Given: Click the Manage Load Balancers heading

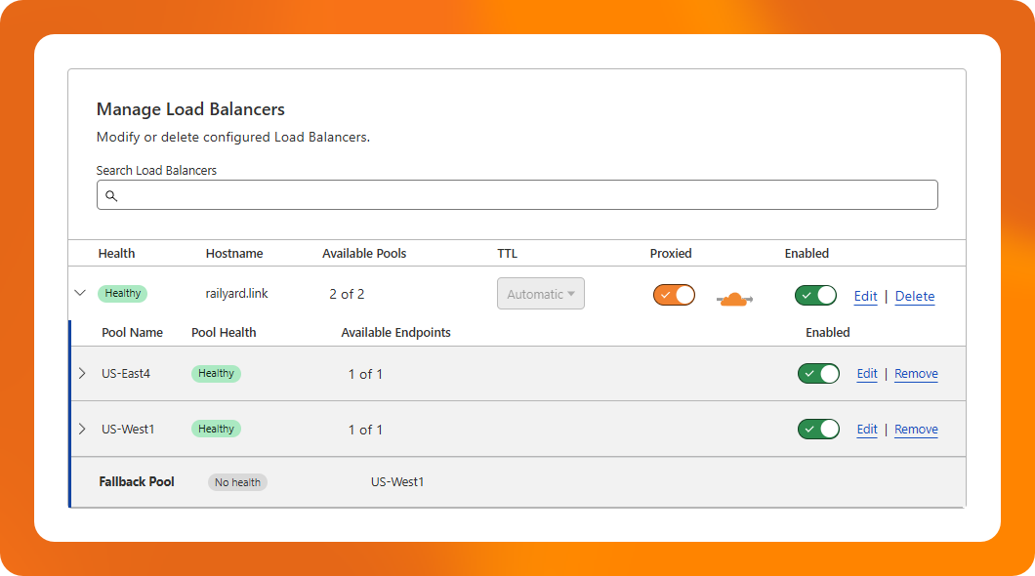Looking at the screenshot, I should point(190,109).
